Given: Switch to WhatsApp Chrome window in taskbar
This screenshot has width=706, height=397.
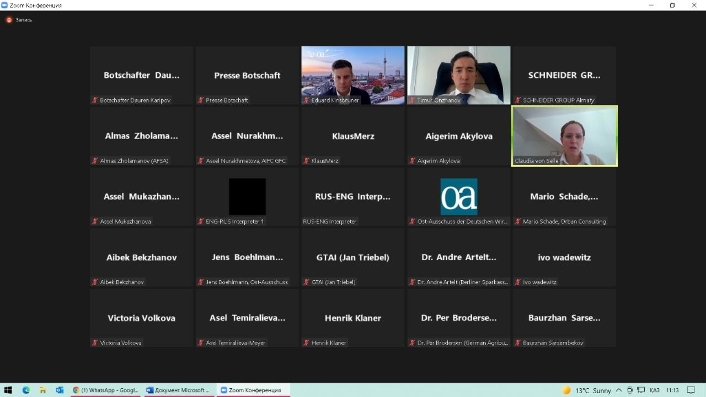Looking at the screenshot, I should 106,390.
